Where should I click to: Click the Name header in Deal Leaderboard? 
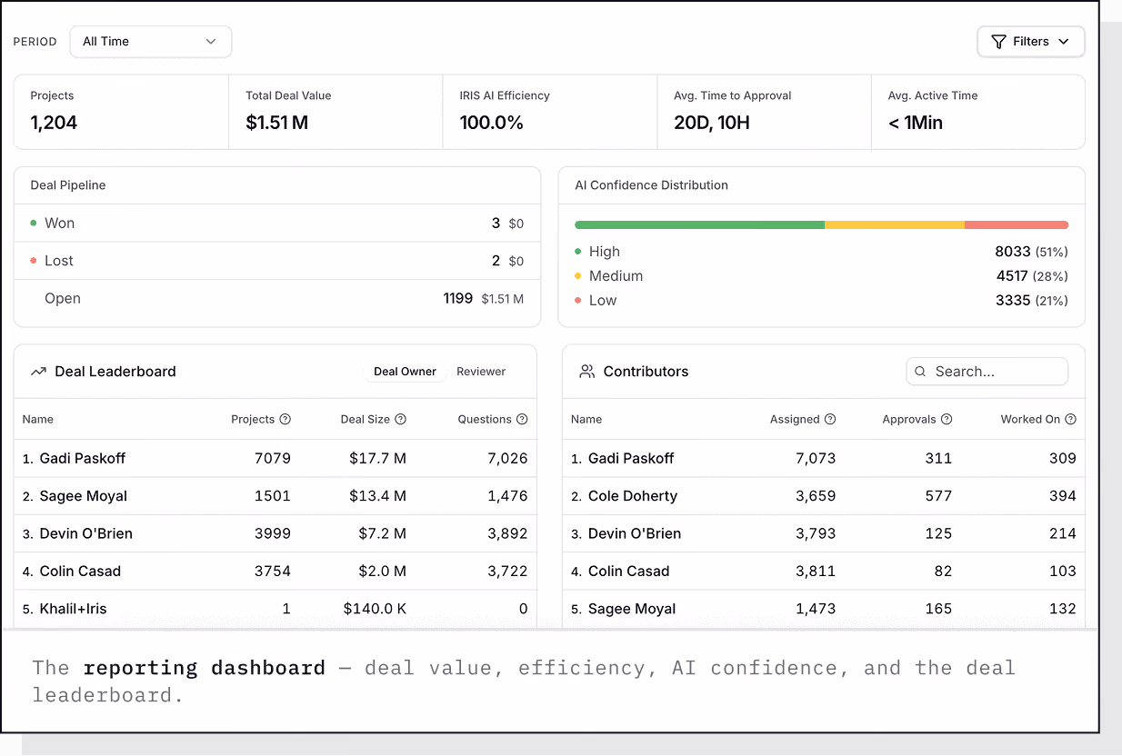coord(38,420)
